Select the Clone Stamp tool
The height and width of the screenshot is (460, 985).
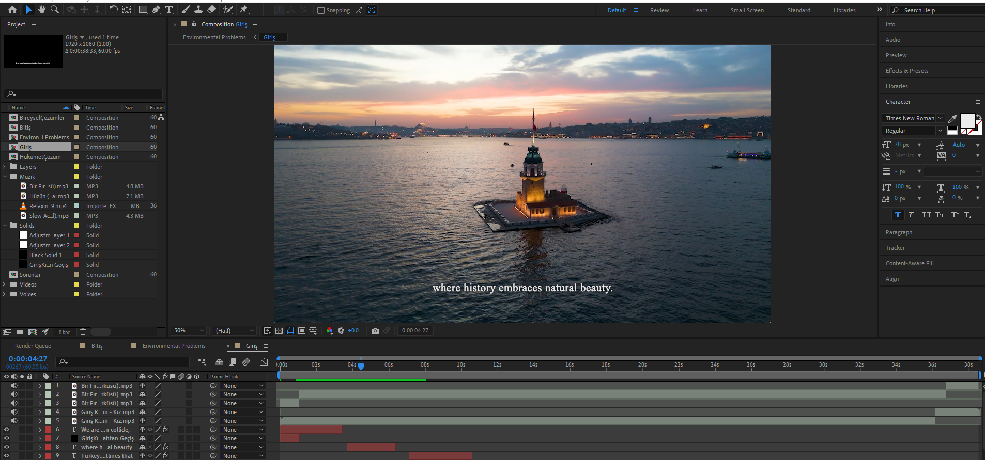tap(198, 10)
